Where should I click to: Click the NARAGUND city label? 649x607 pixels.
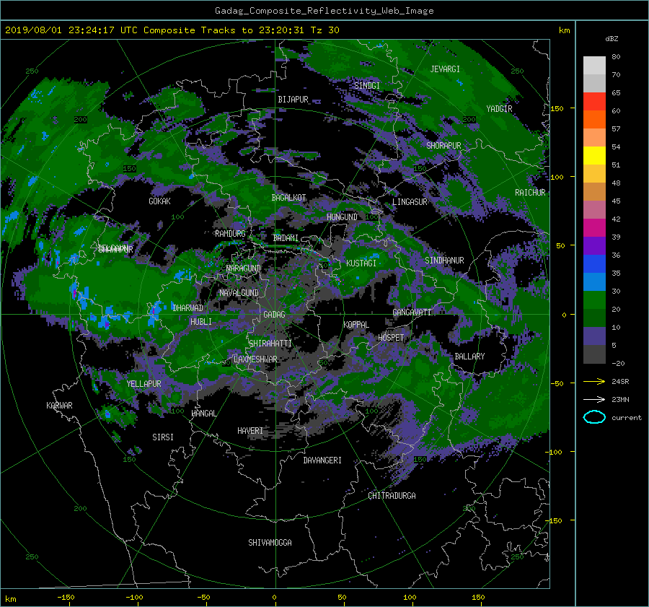(x=244, y=268)
